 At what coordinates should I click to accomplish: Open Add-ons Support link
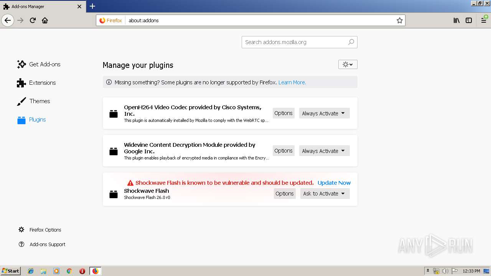42,244
